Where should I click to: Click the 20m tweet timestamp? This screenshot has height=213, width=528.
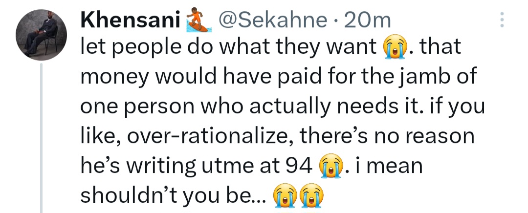click(368, 20)
